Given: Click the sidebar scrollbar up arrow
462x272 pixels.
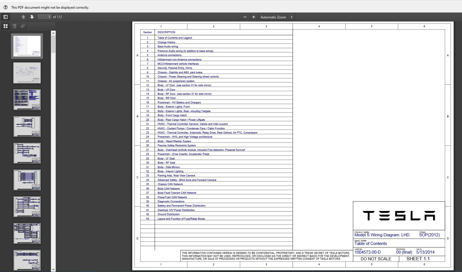Looking at the screenshot, I should click(x=53, y=33).
